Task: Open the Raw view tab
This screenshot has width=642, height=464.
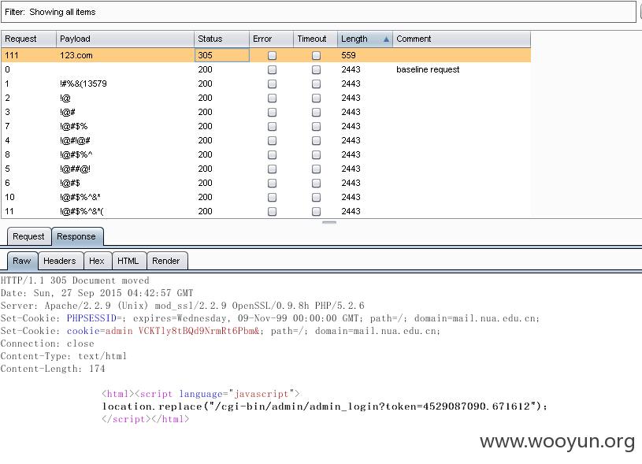Action: (22, 261)
